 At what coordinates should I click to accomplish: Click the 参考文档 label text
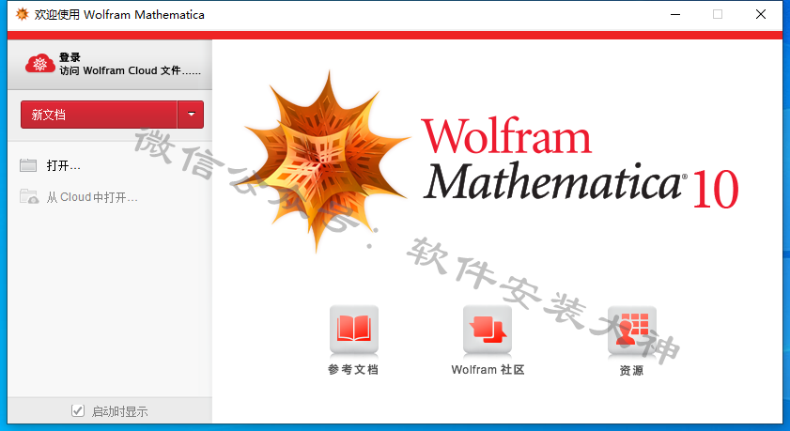coord(352,370)
